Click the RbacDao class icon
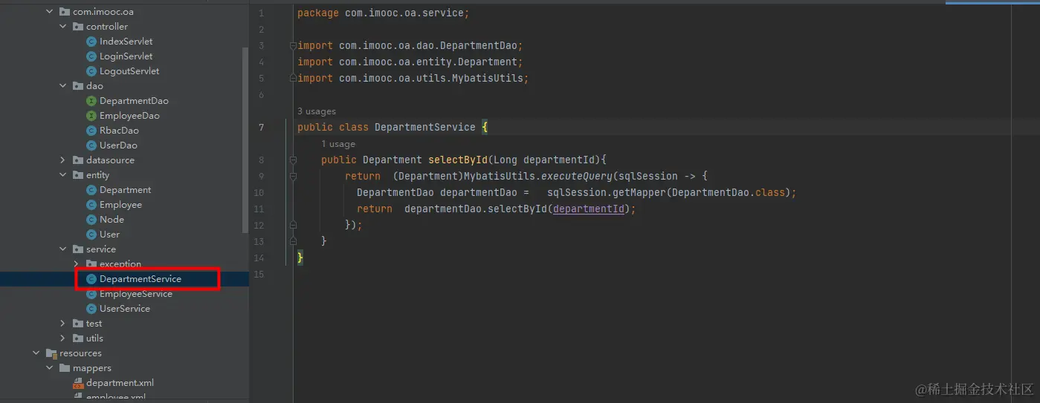The image size is (1040, 403). (91, 131)
